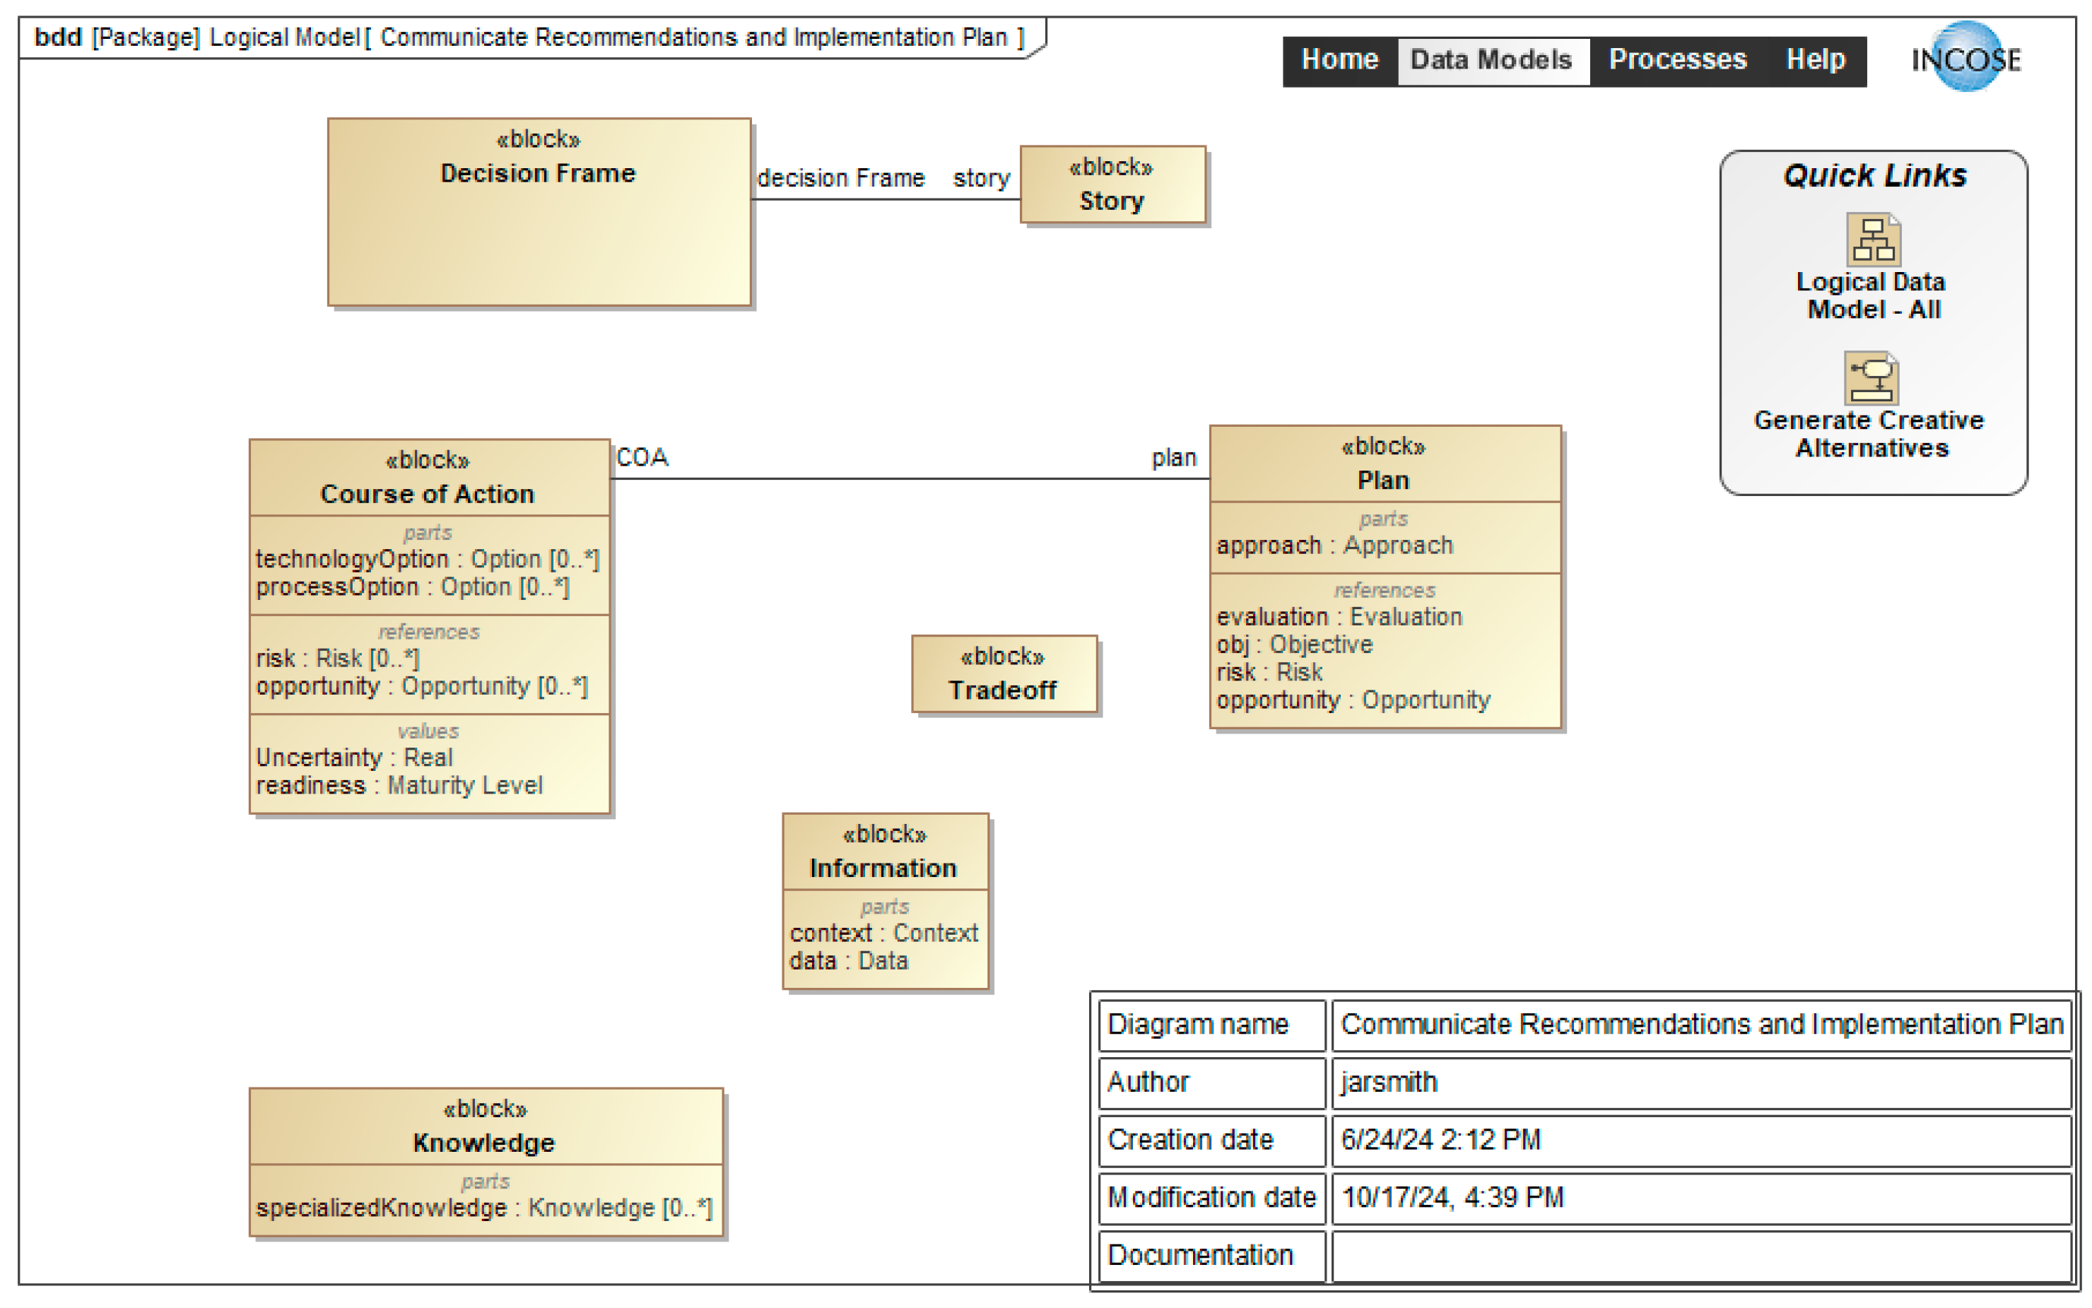The image size is (2092, 1308).
Task: Click the approach : Approach part property
Action: pyautogui.click(x=1334, y=546)
